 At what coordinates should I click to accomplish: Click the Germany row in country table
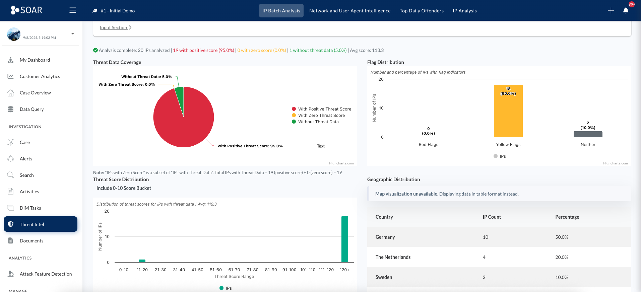click(499, 237)
